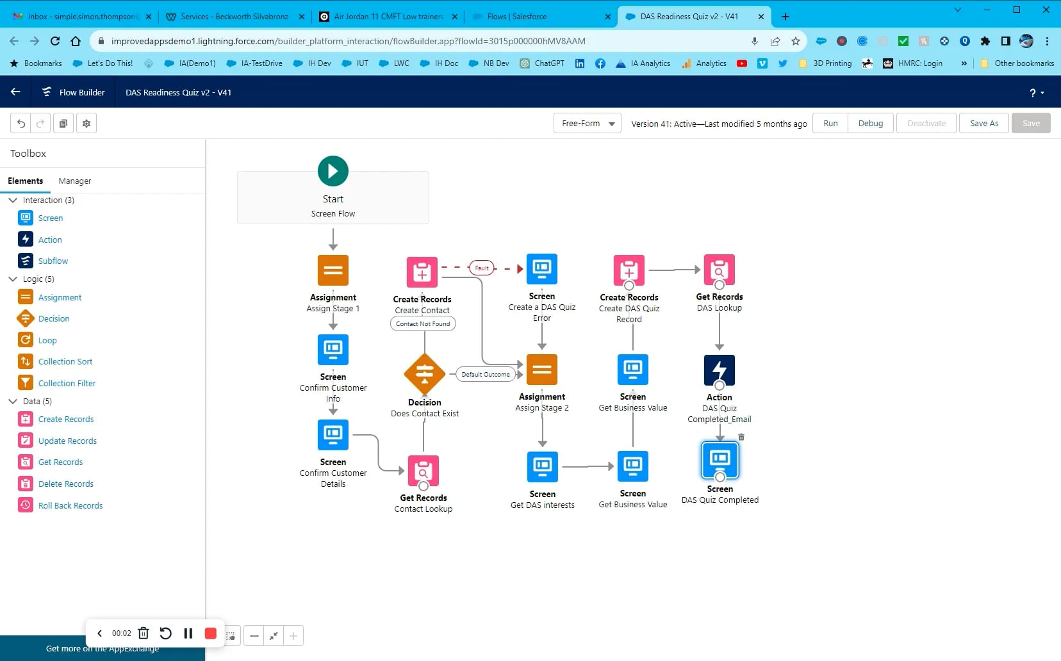Click the Fault connector label

point(482,268)
